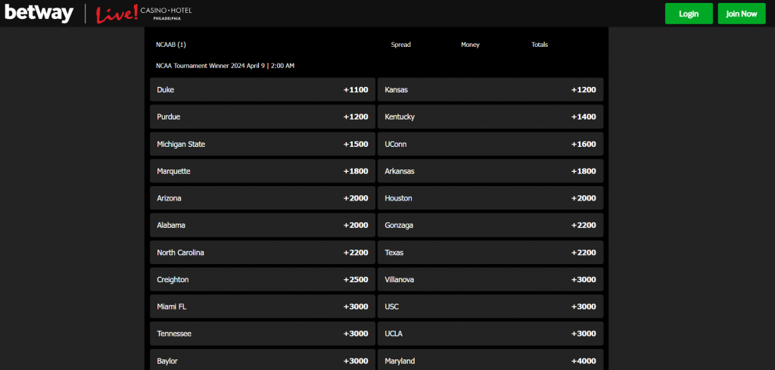
Task: Select the Purdue +1200 bet
Action: tap(263, 117)
